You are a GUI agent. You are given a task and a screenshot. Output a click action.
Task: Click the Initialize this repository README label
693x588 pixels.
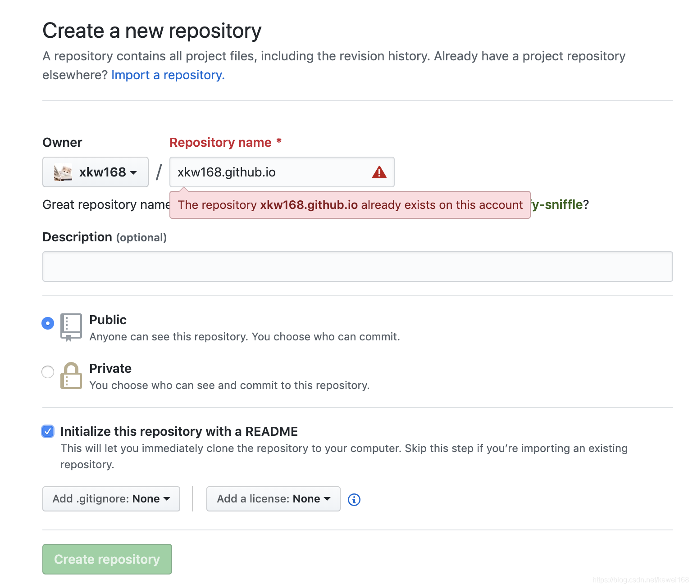179,431
